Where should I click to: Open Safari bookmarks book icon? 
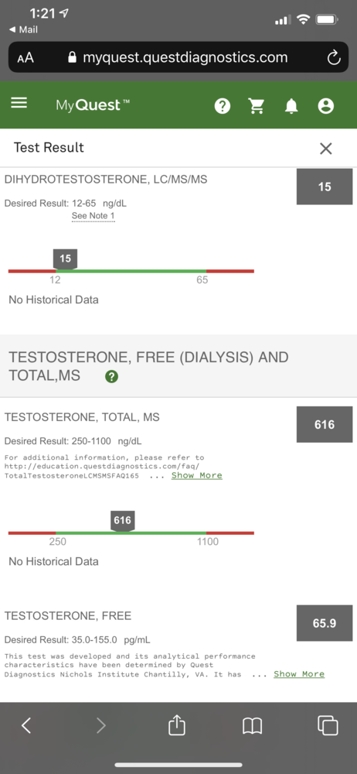pos(252,726)
